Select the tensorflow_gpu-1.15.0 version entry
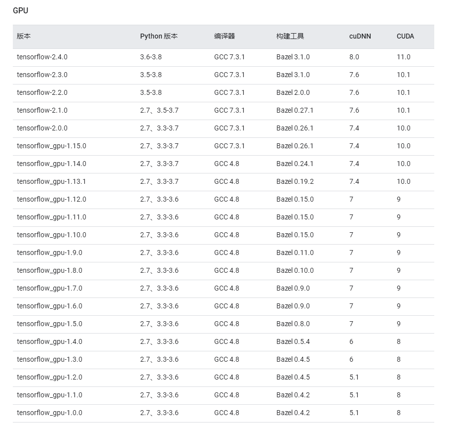 pyautogui.click(x=50, y=146)
